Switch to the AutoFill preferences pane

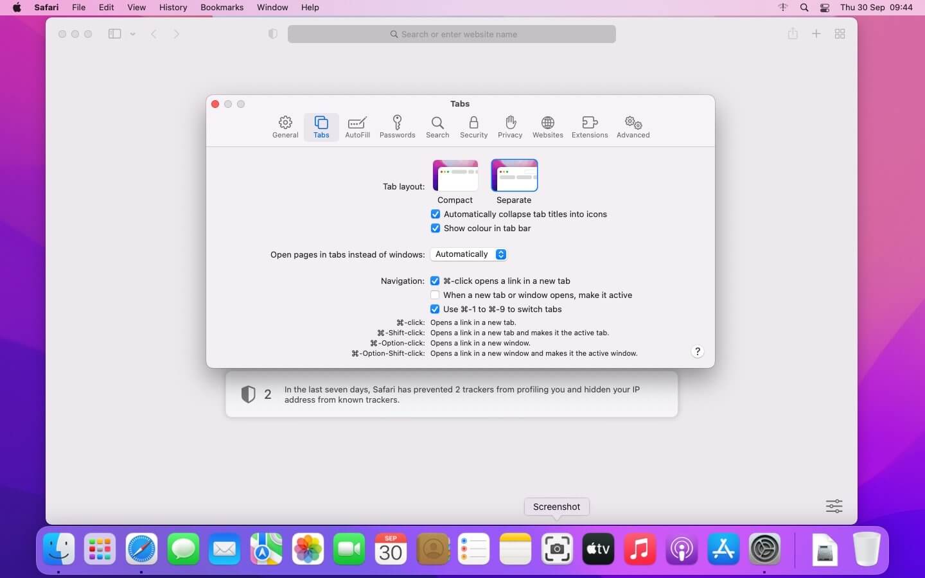357,127
